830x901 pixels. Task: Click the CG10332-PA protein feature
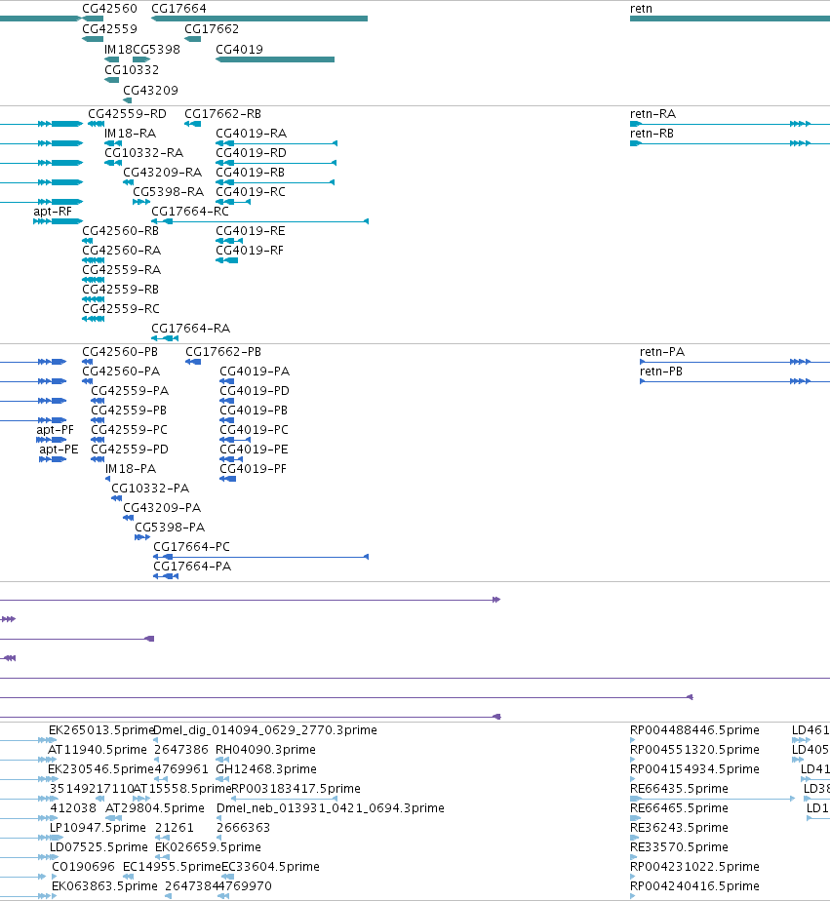click(117, 498)
